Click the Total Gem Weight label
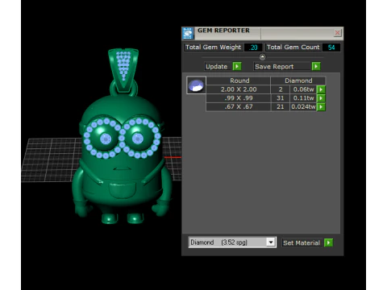 [213, 48]
